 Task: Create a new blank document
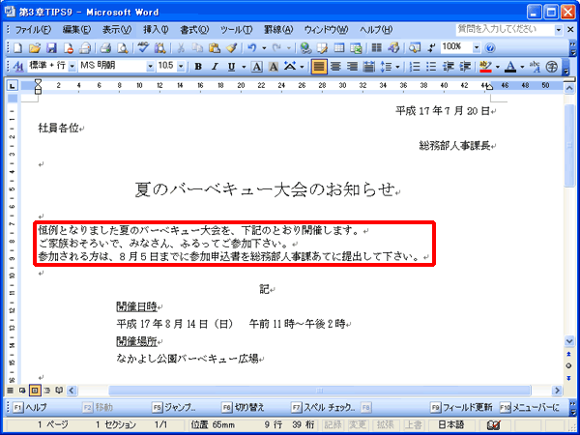point(17,47)
